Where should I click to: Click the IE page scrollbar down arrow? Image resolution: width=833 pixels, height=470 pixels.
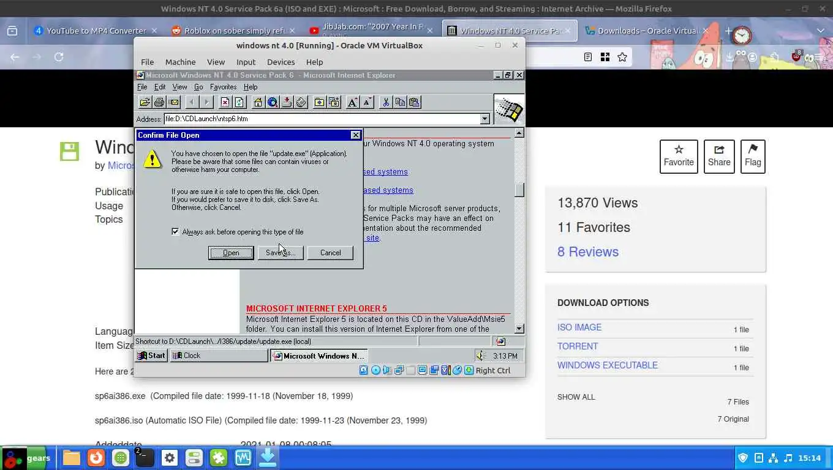[519, 329]
